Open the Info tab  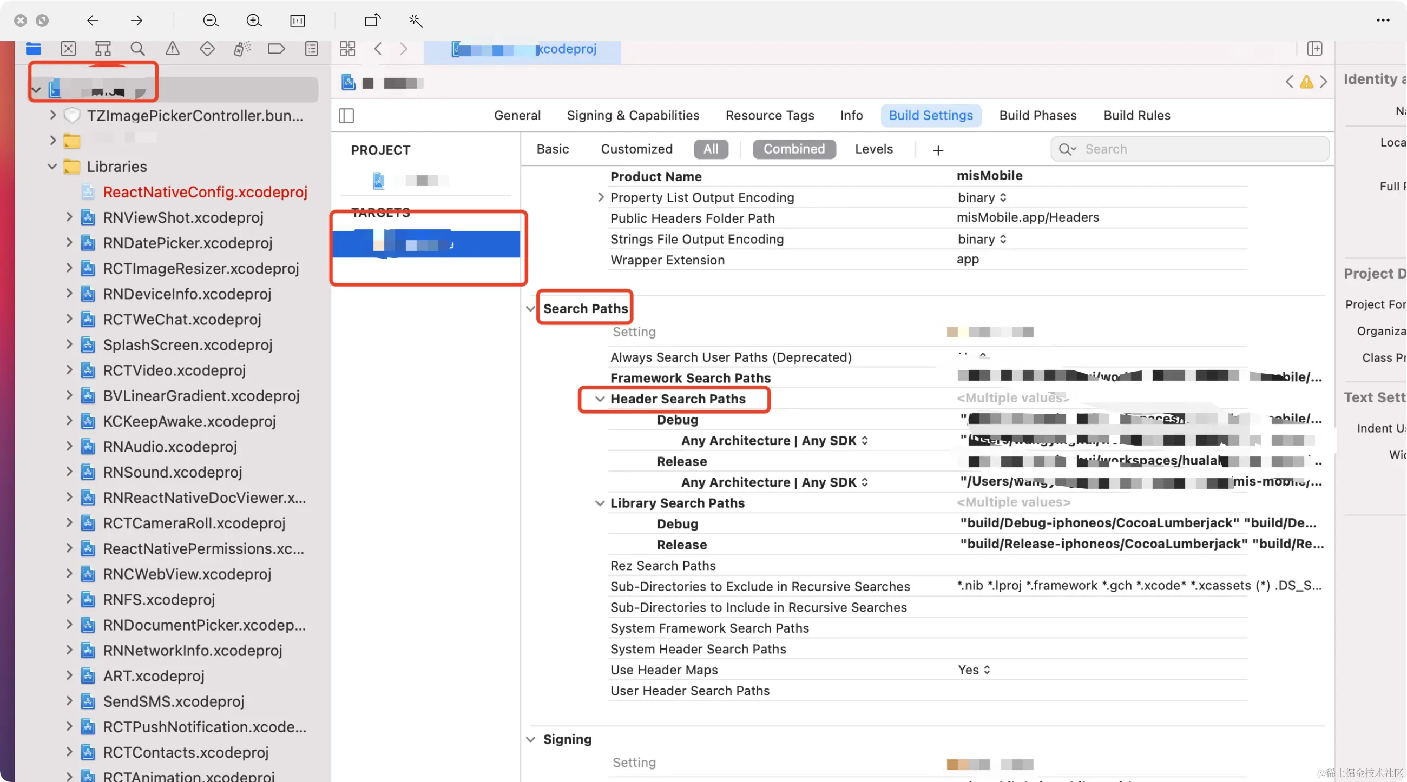point(851,115)
